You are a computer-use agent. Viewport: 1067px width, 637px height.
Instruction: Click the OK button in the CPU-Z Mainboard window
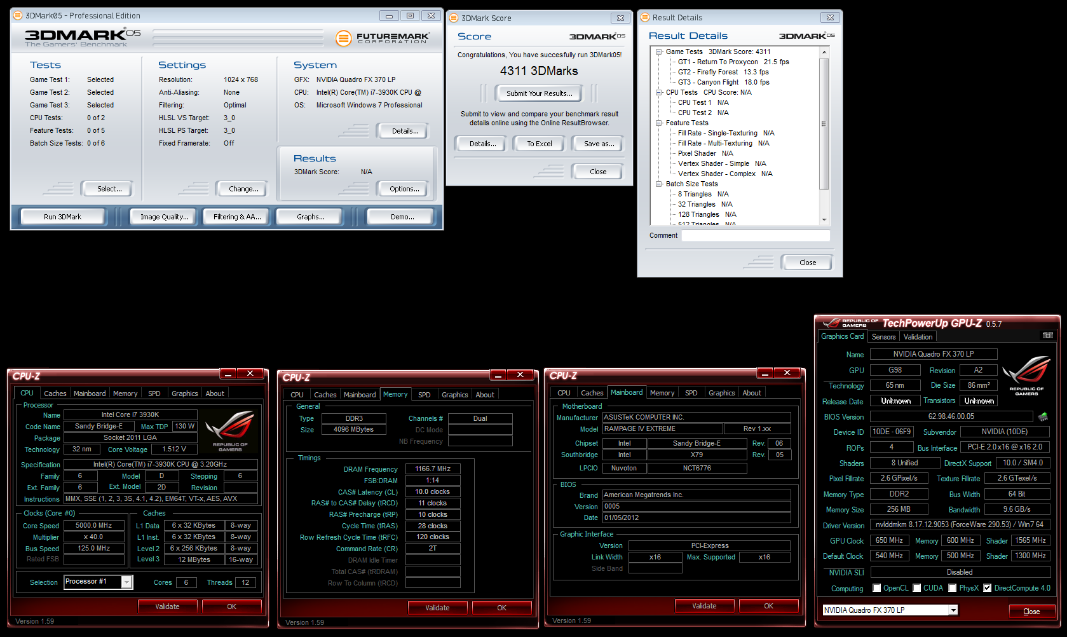pos(768,606)
